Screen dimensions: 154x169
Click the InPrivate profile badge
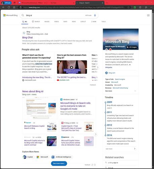click(6, 3)
